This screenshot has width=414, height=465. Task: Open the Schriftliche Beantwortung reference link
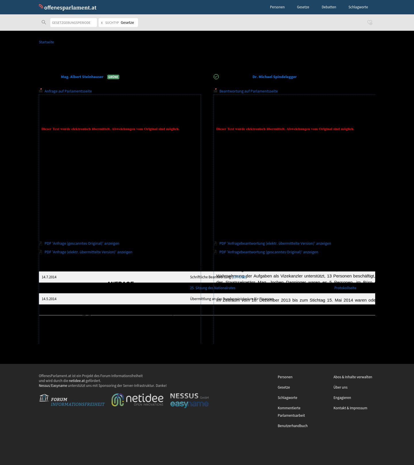click(x=239, y=277)
